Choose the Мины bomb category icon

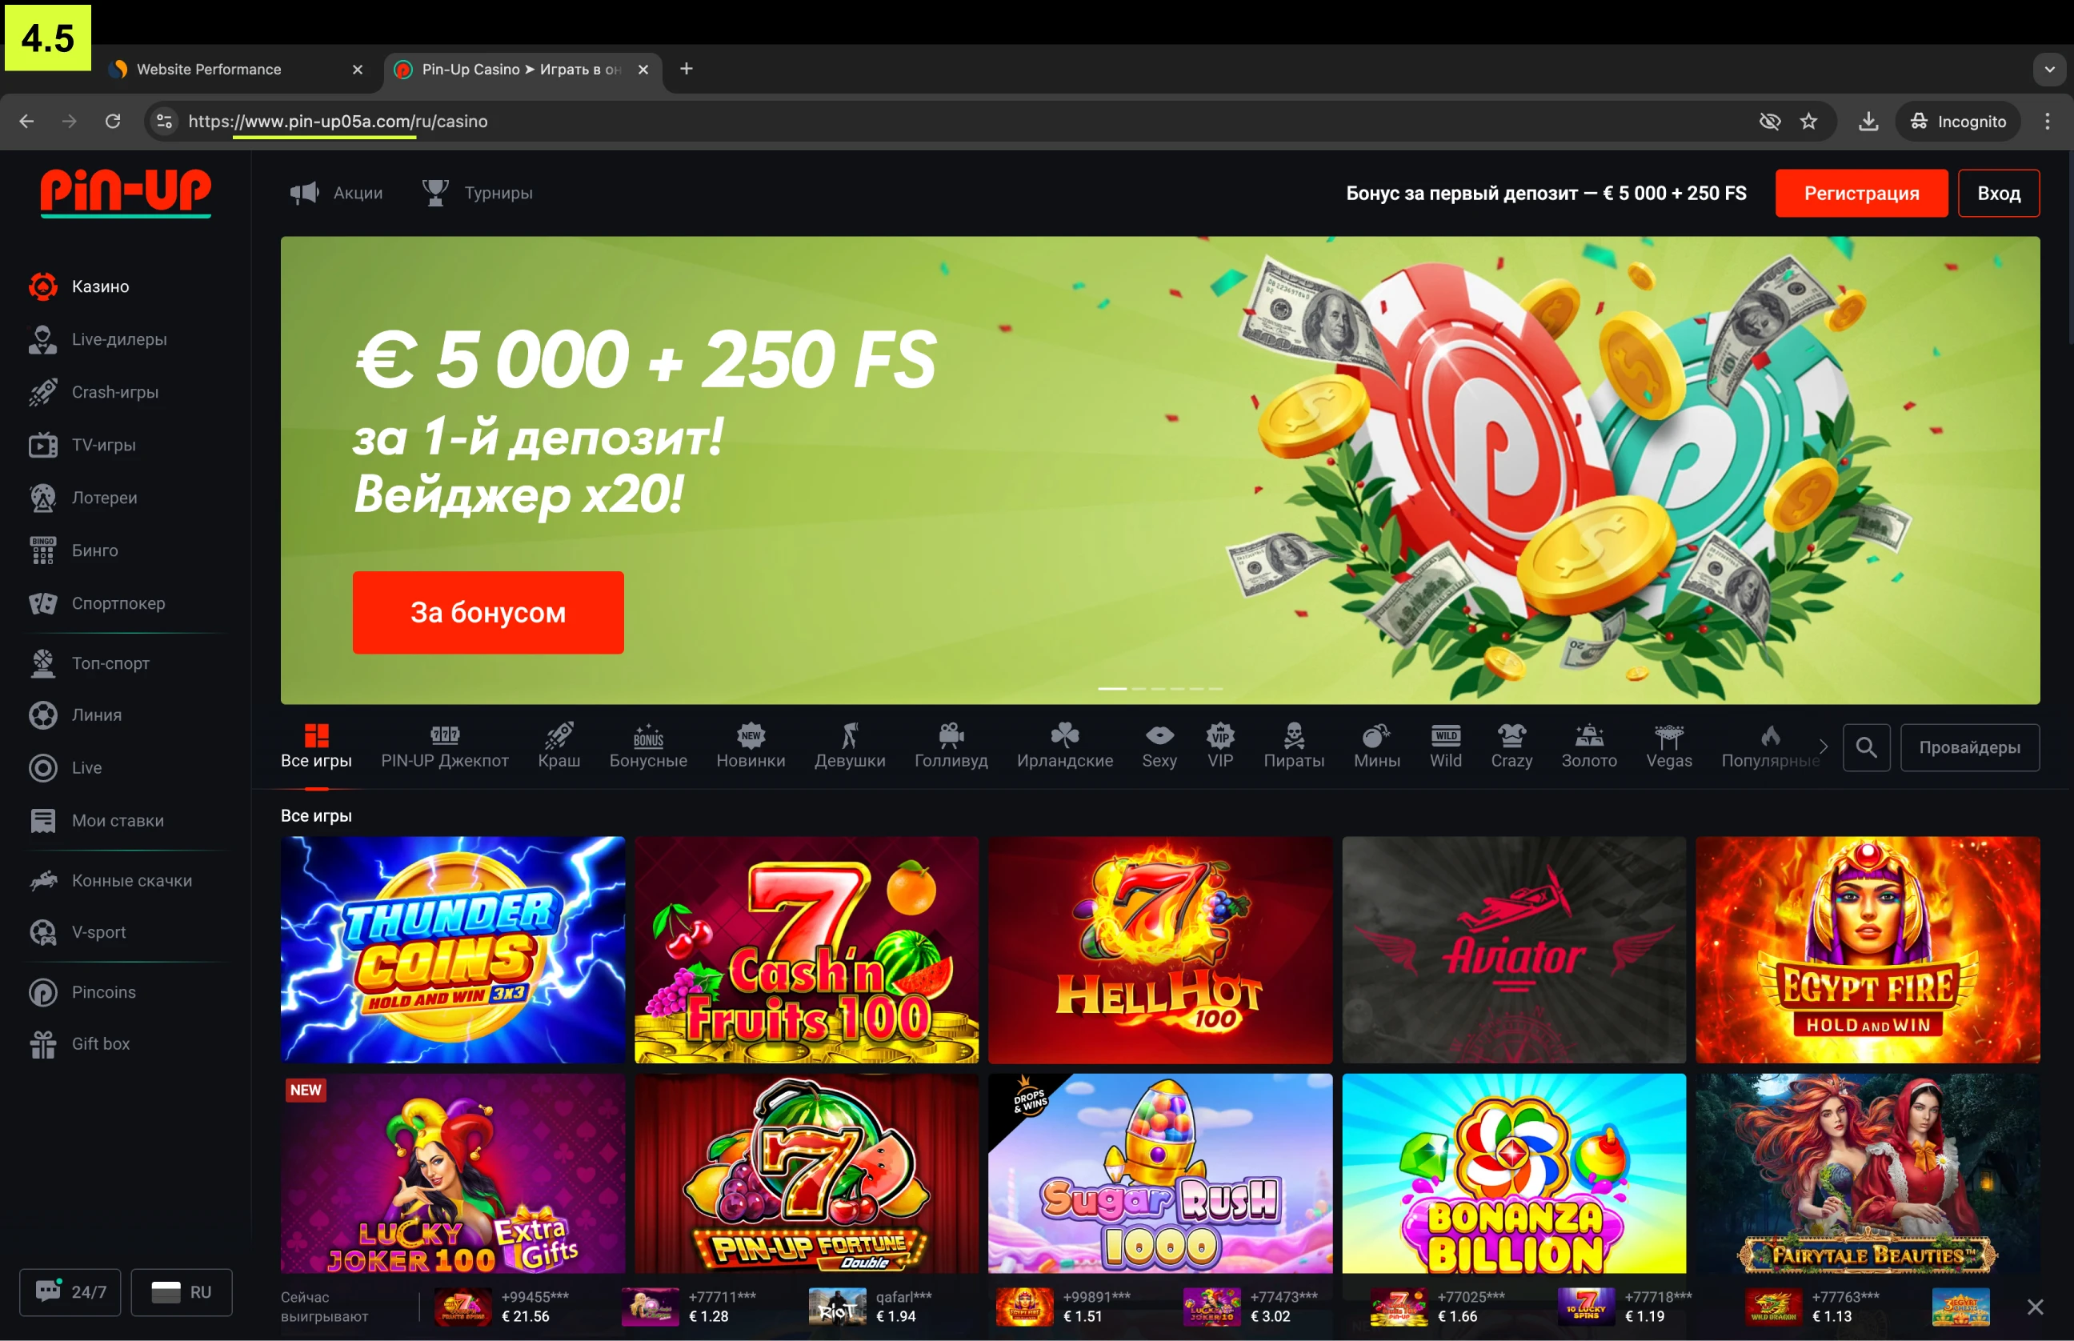pos(1375,736)
